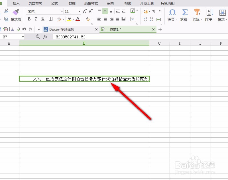
Task: Toggle italic formatting
Action: tap(36, 19)
